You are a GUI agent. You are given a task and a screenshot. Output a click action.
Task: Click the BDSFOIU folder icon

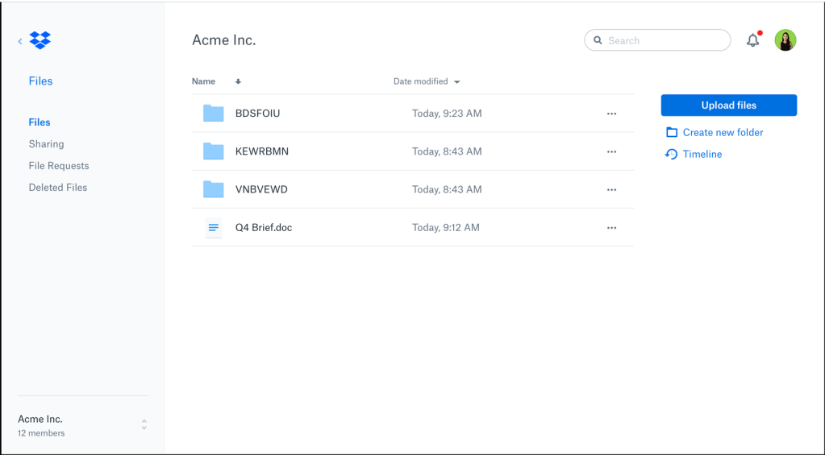(213, 114)
